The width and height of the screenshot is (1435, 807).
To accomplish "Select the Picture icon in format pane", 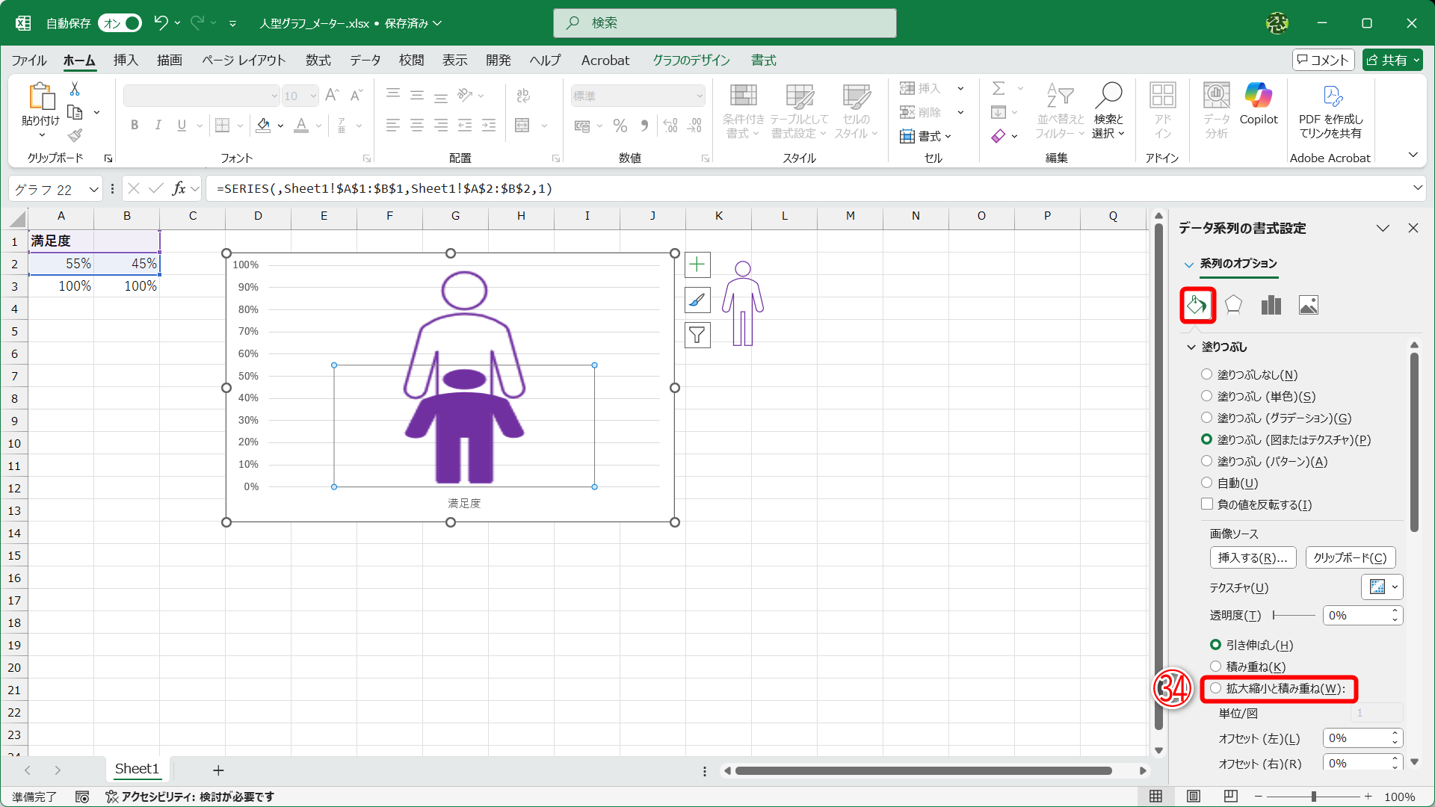I will pos(1308,305).
